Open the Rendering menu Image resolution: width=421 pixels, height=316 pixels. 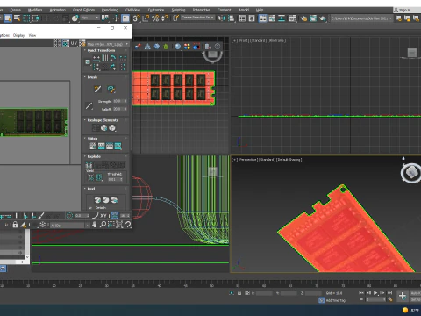110,10
